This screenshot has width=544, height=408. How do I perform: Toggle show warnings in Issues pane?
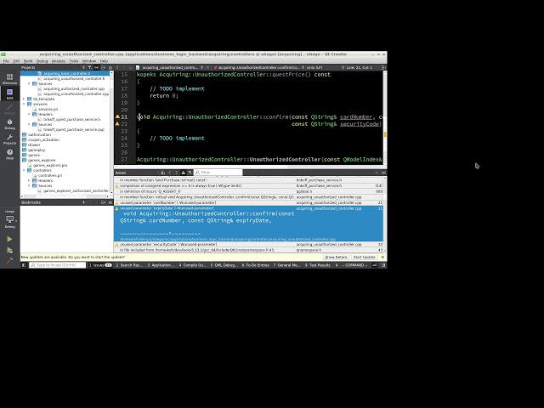point(184,173)
